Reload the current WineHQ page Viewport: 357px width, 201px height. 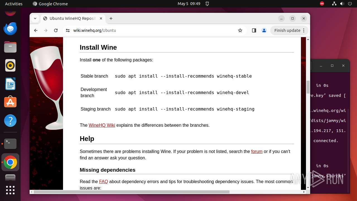(56, 30)
